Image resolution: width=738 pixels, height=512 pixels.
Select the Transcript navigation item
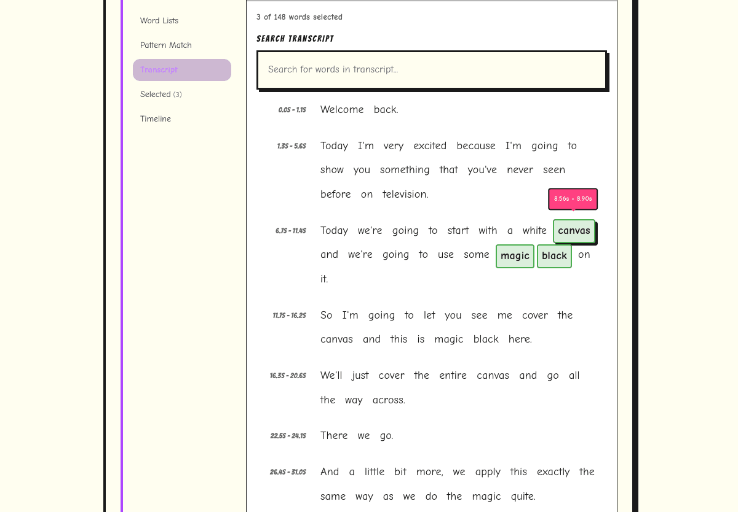click(159, 69)
